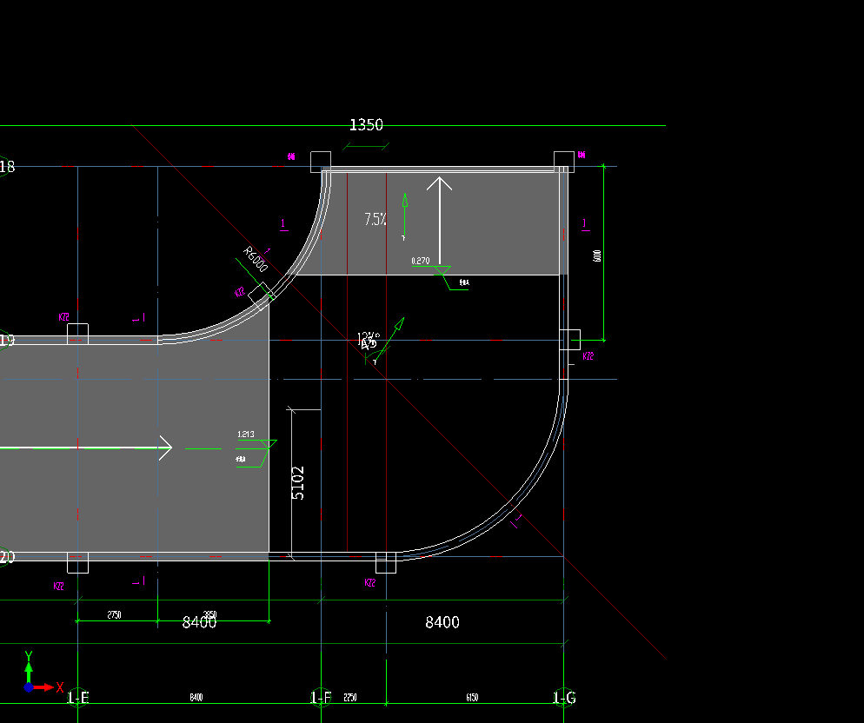Select the rotated column square on the R6000 arc
The width and height of the screenshot is (864, 723).
click(261, 296)
